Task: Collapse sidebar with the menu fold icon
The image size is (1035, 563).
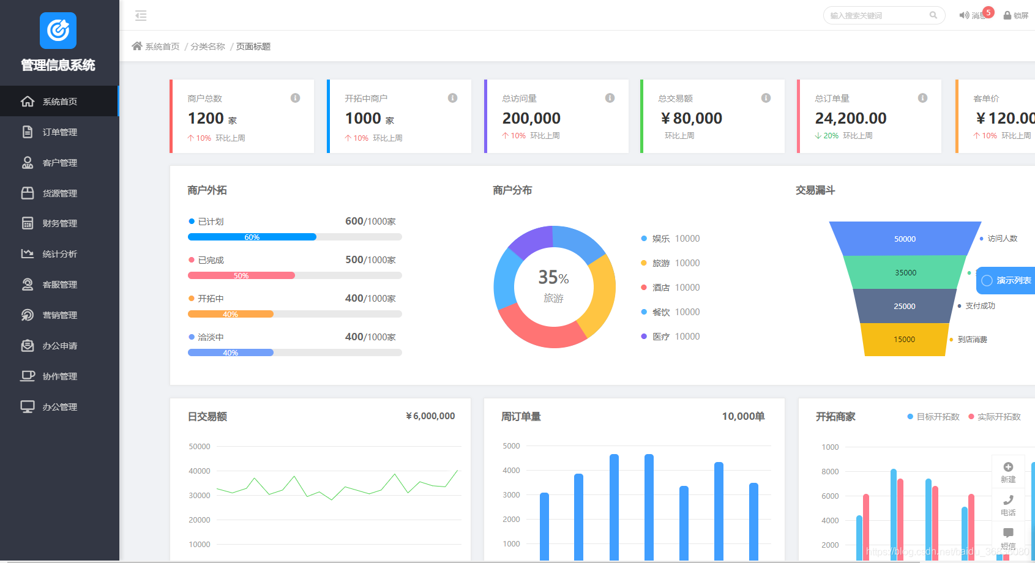Action: 141,16
